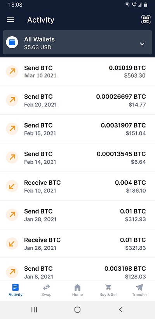Open the All Wallets $5.63 USD selector
155x319 pixels.
point(77,42)
